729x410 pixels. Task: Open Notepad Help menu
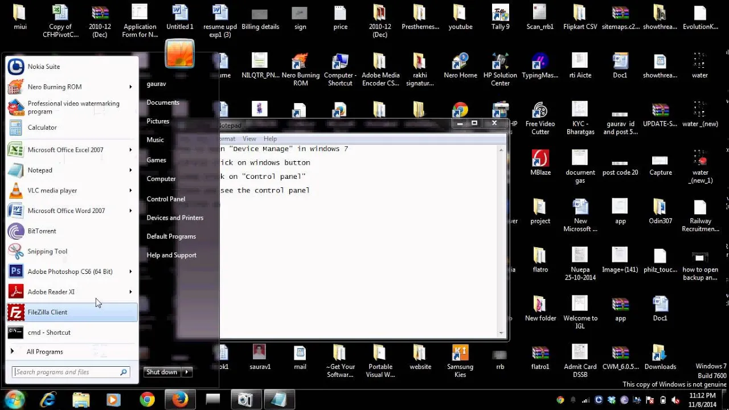point(270,138)
